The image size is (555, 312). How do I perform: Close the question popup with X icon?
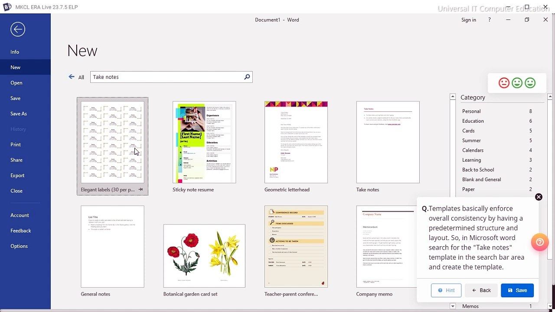(539, 197)
